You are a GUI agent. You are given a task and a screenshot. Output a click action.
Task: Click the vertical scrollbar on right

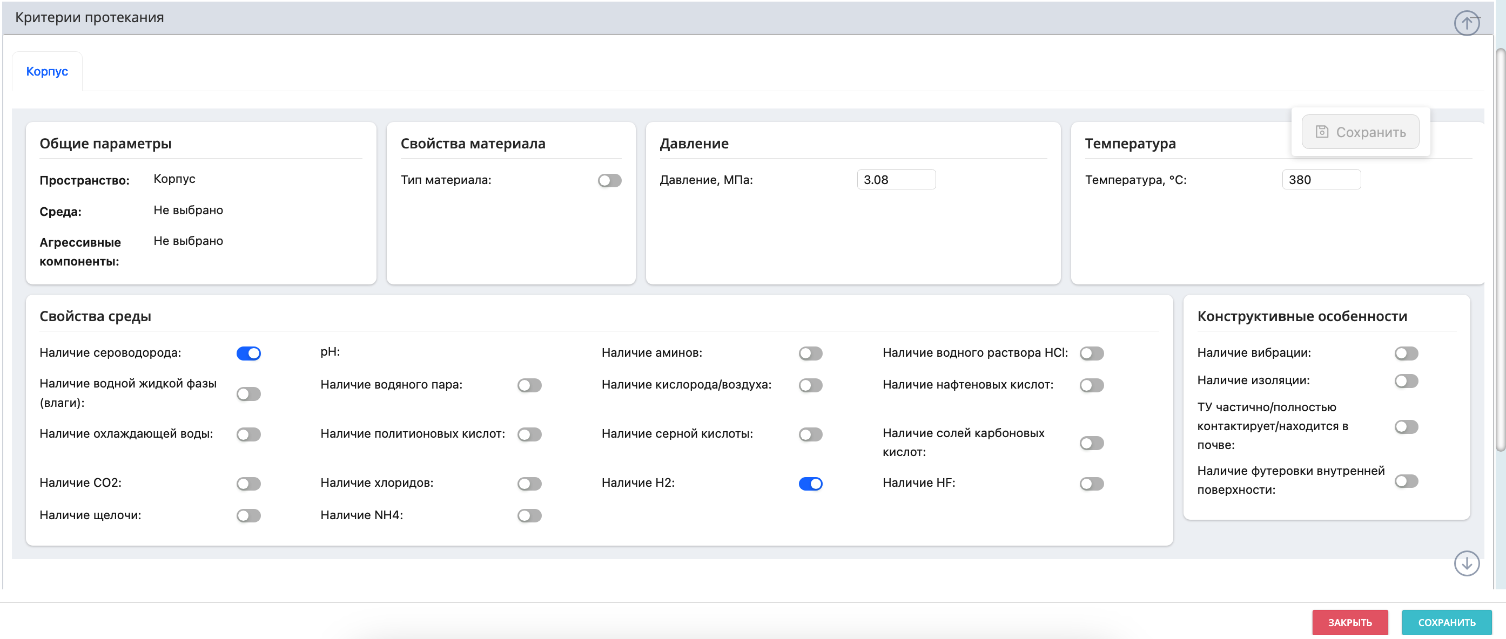[1500, 251]
